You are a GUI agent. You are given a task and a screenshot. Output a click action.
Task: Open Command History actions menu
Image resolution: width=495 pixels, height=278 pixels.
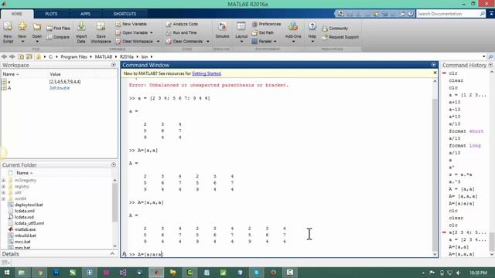490,65
